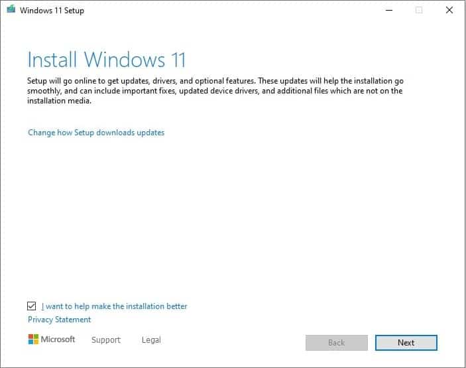Click the Windows 11 Setup title bar icon
Screen dimensions: 466x368
[10, 11]
